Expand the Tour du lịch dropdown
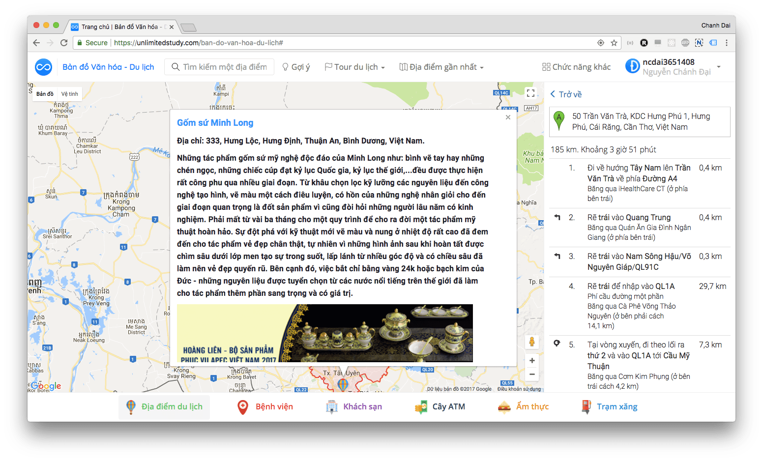This screenshot has height=461, width=763. click(355, 67)
